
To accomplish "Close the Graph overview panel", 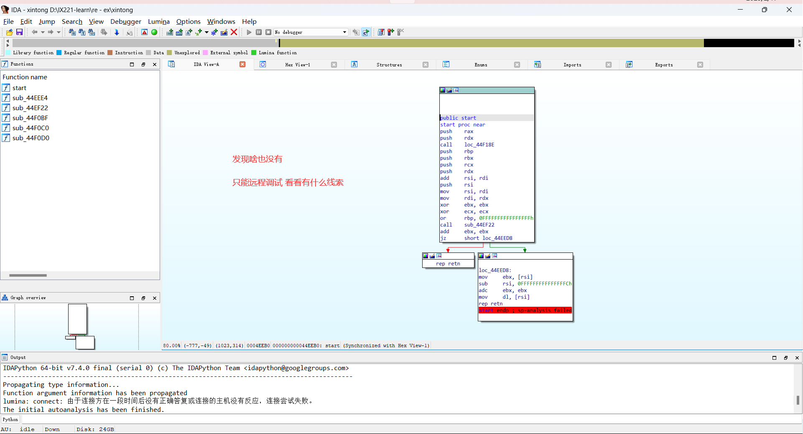I will pyautogui.click(x=155, y=298).
